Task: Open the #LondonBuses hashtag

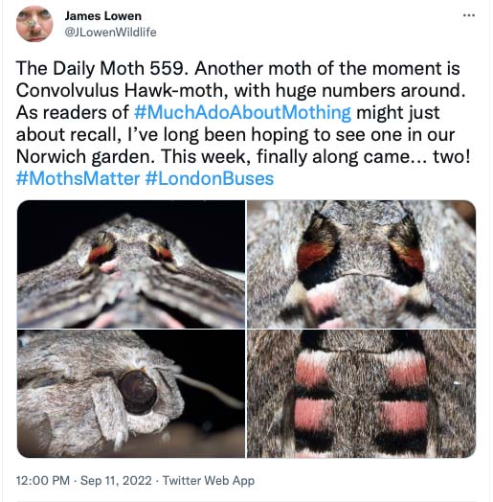Action: point(210,178)
